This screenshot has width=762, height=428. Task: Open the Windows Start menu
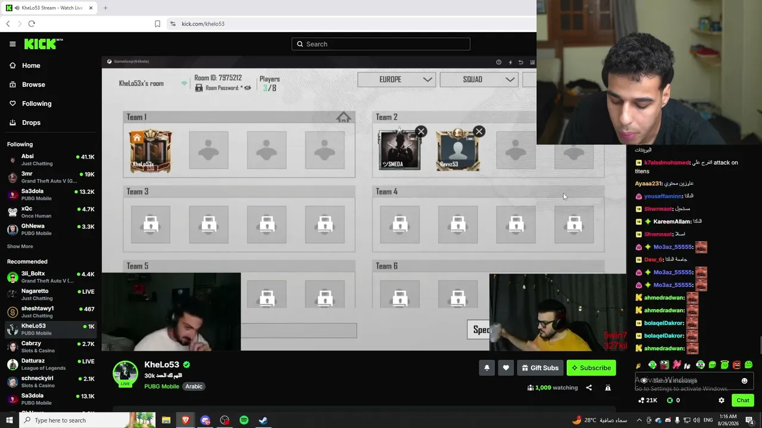(10, 420)
